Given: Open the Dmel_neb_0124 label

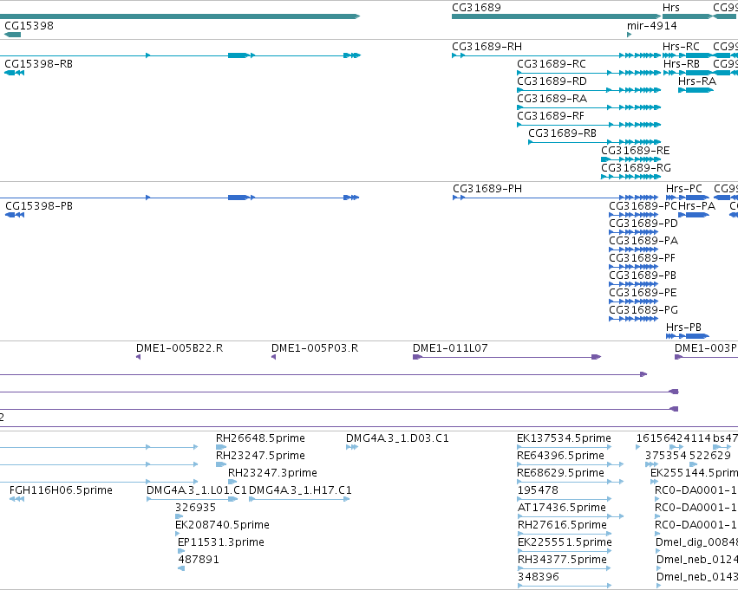Looking at the screenshot, I should tap(697, 560).
